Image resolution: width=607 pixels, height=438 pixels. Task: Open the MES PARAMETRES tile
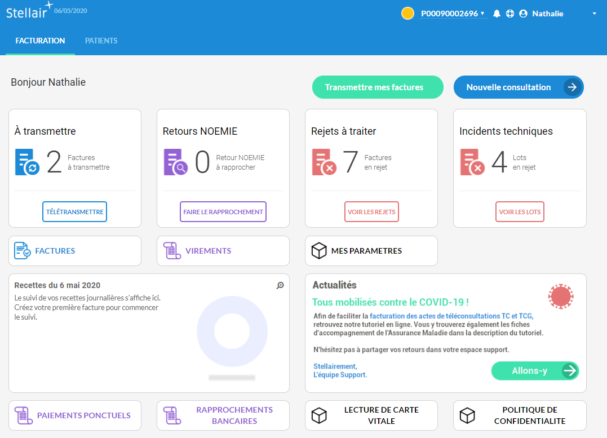(371, 251)
